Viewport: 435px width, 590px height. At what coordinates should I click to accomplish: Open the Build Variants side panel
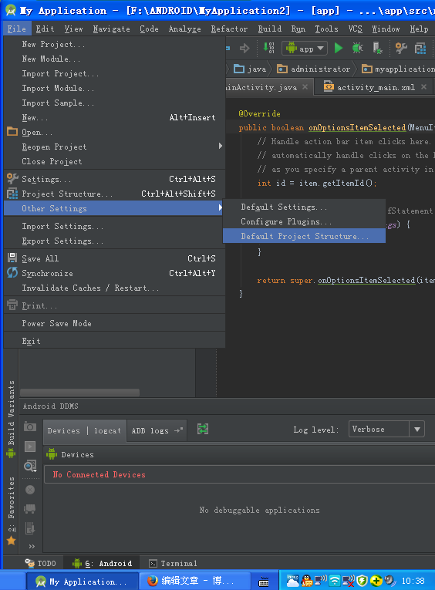[11, 419]
